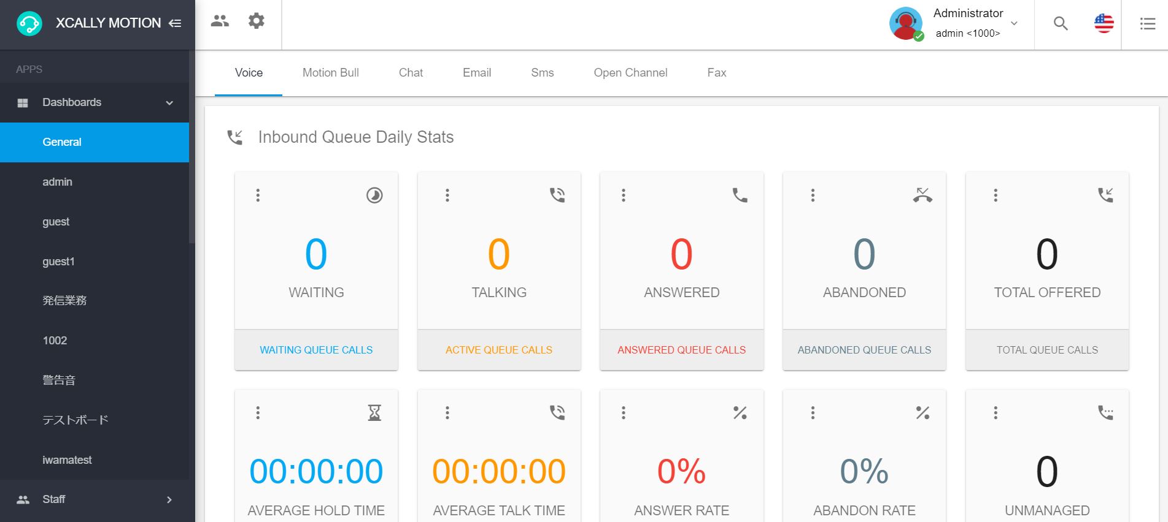Image resolution: width=1168 pixels, height=522 pixels.
Task: Open the three-dot menu on WAITING card
Action: tap(258, 195)
